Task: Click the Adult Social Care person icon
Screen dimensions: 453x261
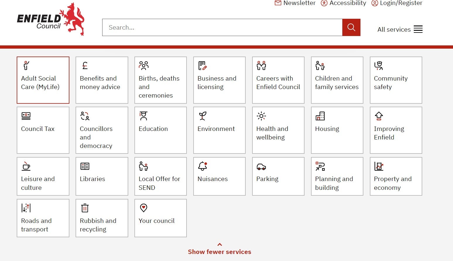Action: coord(26,65)
